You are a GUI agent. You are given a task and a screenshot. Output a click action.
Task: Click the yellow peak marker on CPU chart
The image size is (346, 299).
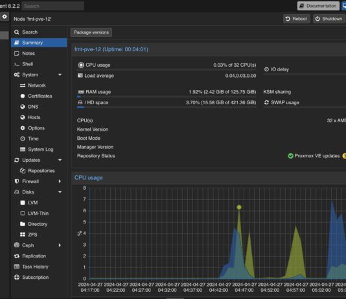click(x=239, y=207)
